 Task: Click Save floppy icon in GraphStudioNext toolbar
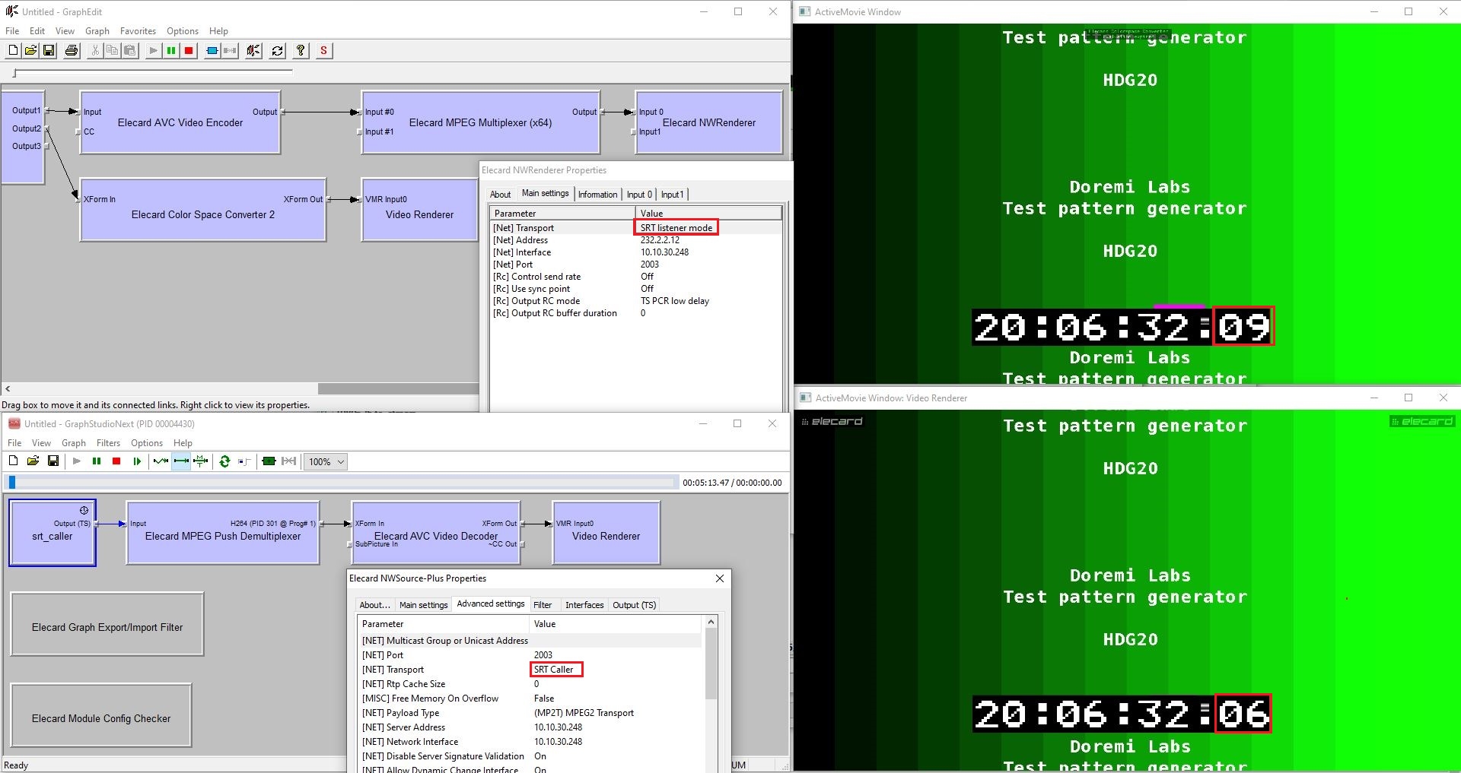click(x=53, y=461)
